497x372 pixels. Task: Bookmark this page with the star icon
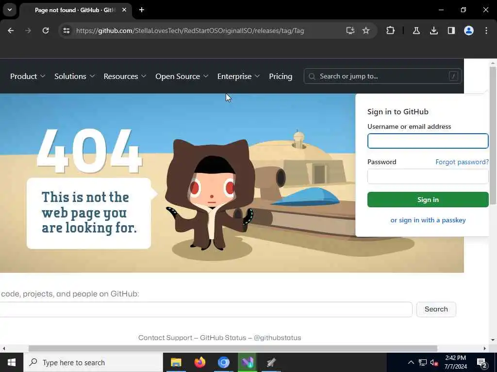coord(366,31)
